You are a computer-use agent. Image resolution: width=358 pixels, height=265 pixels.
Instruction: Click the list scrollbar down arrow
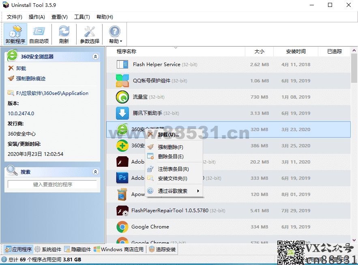coord(354,240)
